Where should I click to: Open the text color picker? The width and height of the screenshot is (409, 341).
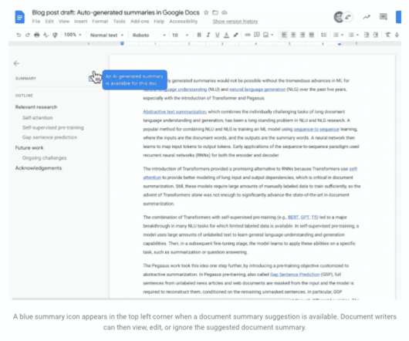[x=226, y=35]
